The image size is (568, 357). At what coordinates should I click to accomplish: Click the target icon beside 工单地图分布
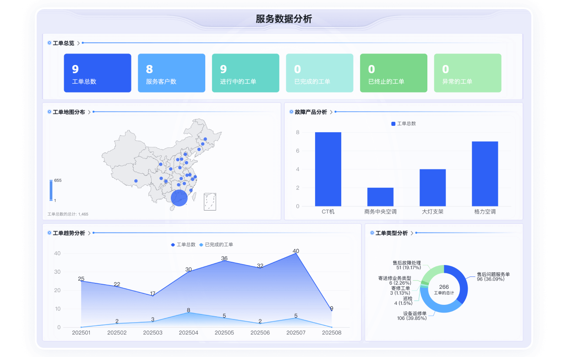coord(49,112)
